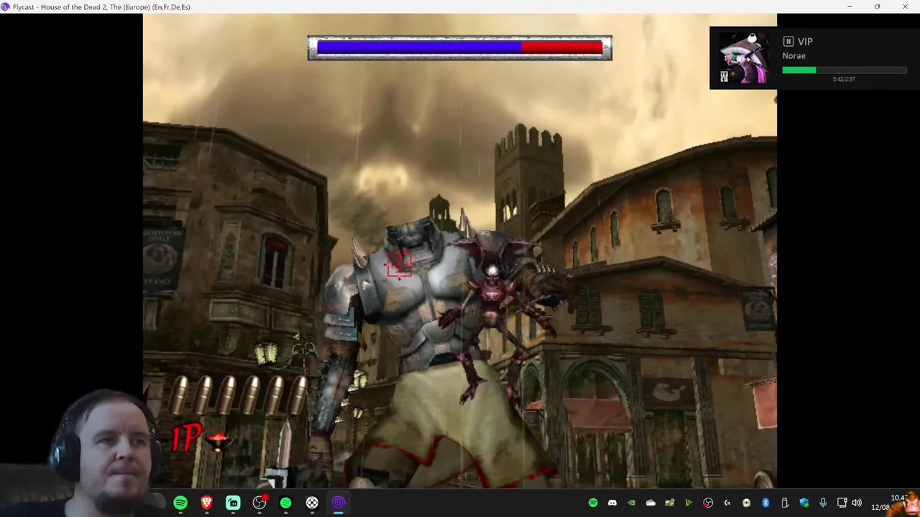The width and height of the screenshot is (920, 517).
Task: Open the Brave browser taskbar icon
Action: click(x=207, y=503)
